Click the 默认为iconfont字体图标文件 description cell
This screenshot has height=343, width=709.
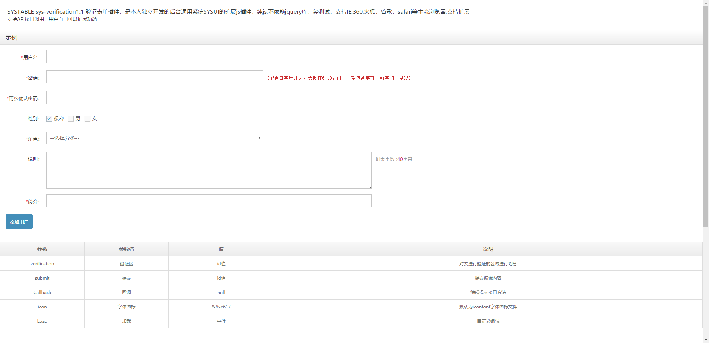pos(488,307)
